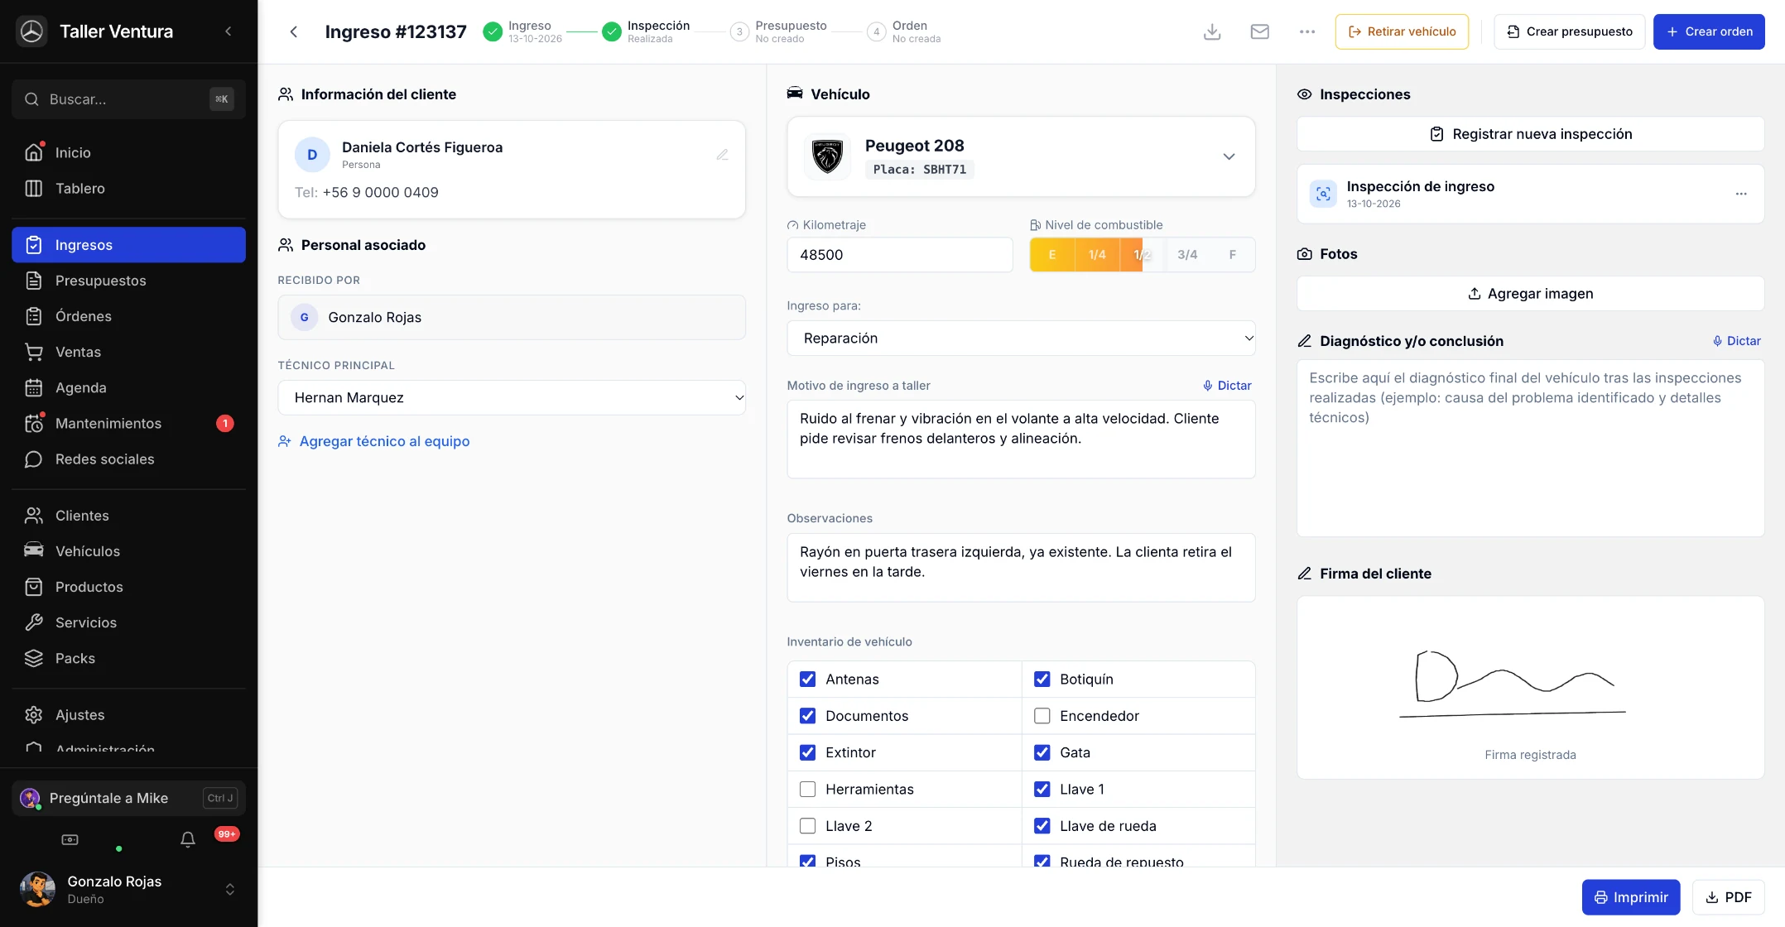The height and width of the screenshot is (927, 1785).
Task: Uncheck the Llave de rueda checkbox
Action: [x=1042, y=826]
